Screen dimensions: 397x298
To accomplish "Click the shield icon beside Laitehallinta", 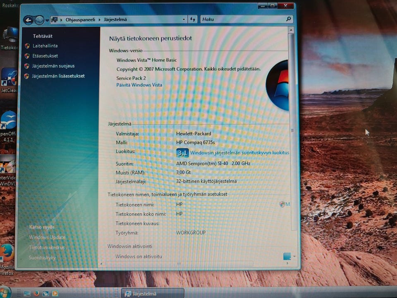I will click(x=27, y=46).
